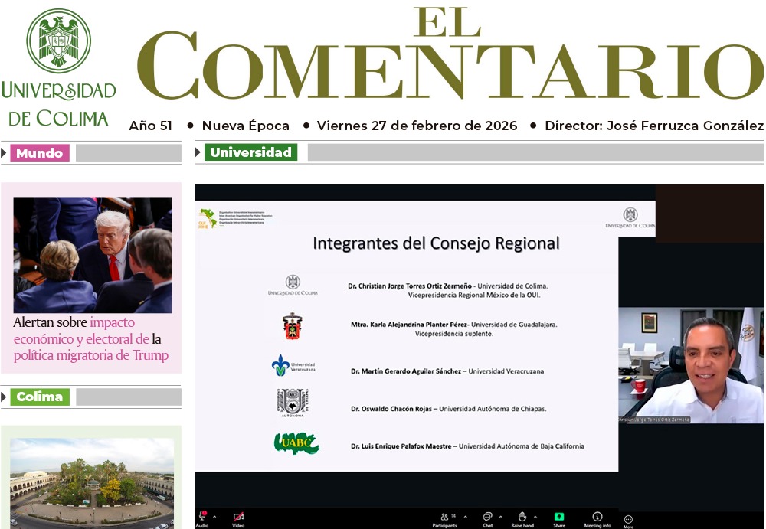
Task: Open the Participants panel icon
Action: click(x=444, y=517)
